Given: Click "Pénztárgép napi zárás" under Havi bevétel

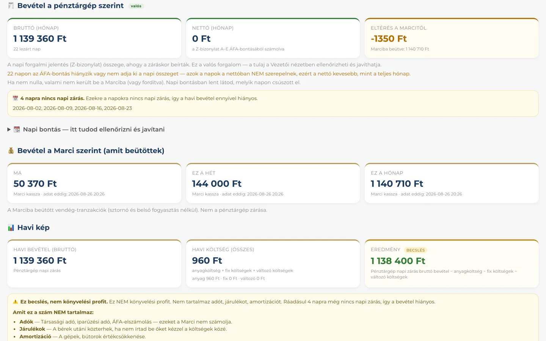Looking at the screenshot, I should pos(37,271).
